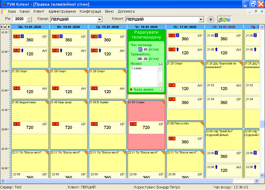This screenshot has height=190, width=265.
Task: Click blue striped icon in Monday's 21:00 block
Action: 22,36
